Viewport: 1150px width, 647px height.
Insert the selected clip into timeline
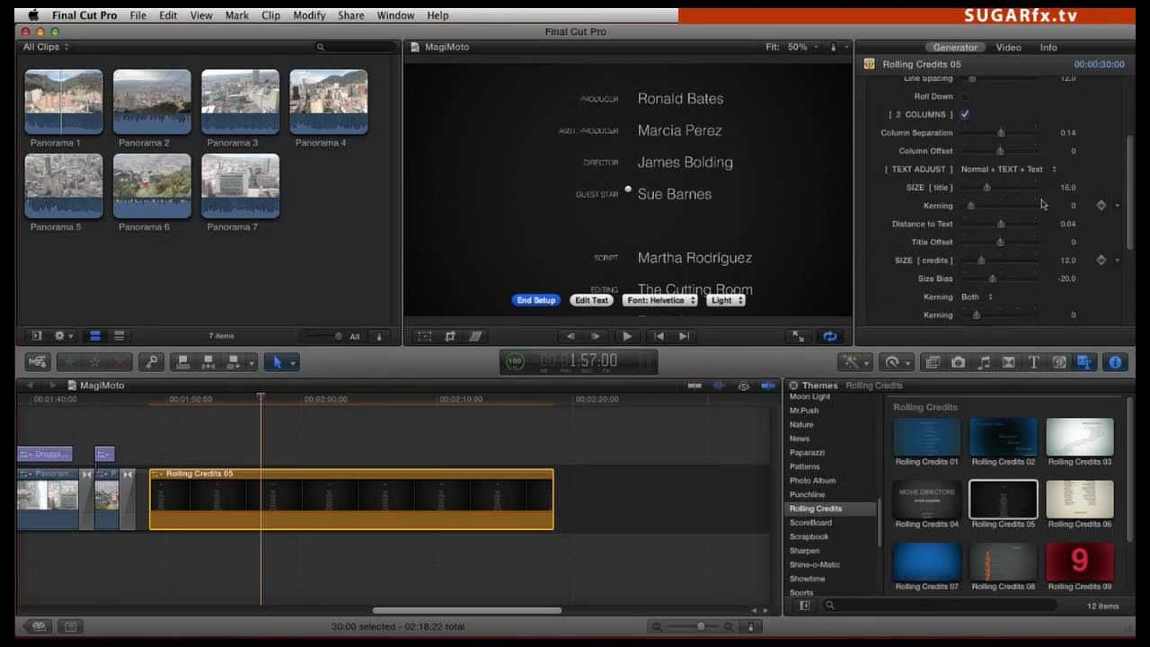pyautogui.click(x=208, y=362)
